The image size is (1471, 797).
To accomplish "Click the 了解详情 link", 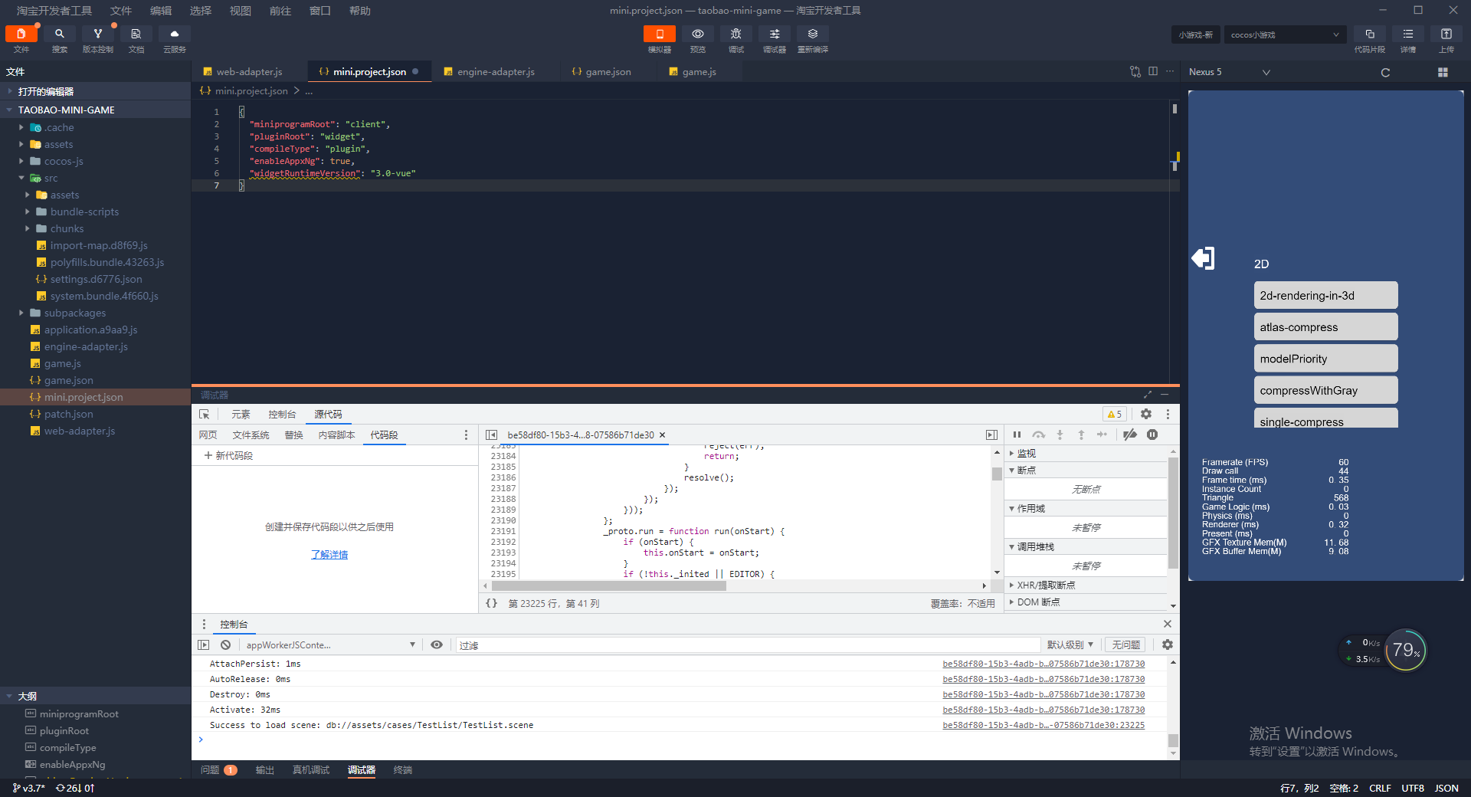I will click(x=329, y=555).
